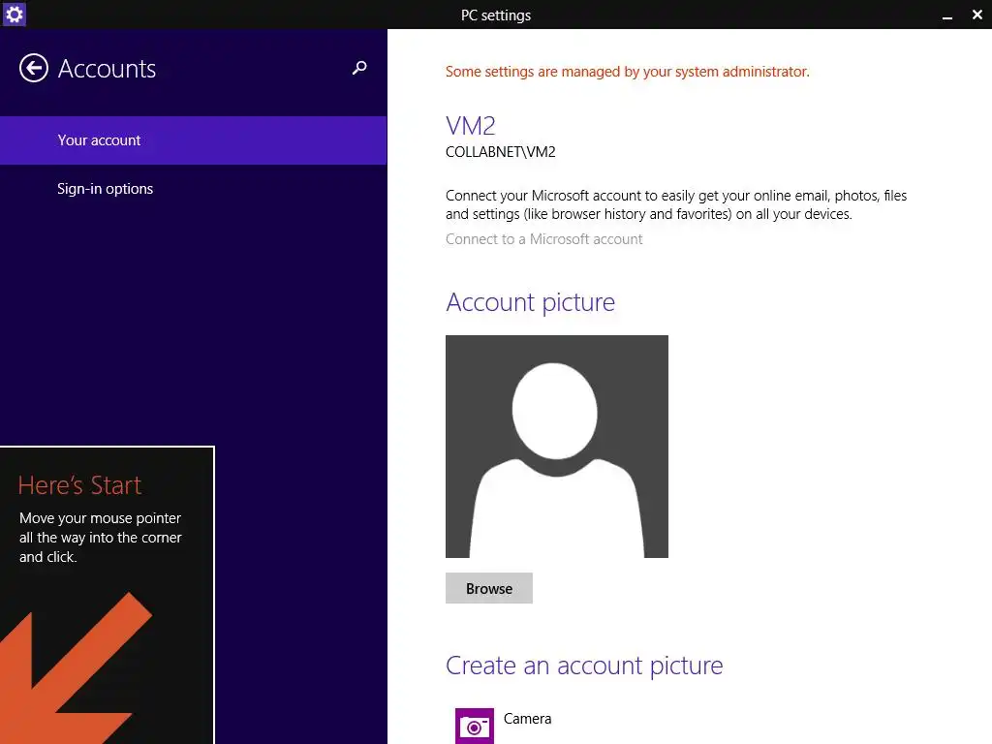992x744 pixels.
Task: Open the search magnifier in Accounts pane
Action: pos(359,68)
